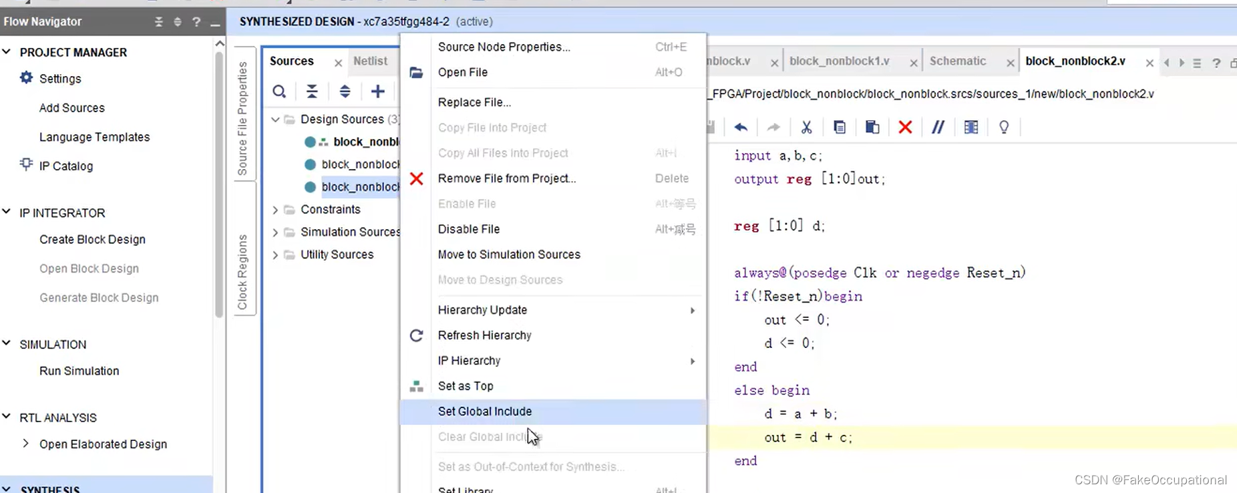Open the IP Hierarchy submenu
Screen dimensions: 1237x493
[x=552, y=361]
